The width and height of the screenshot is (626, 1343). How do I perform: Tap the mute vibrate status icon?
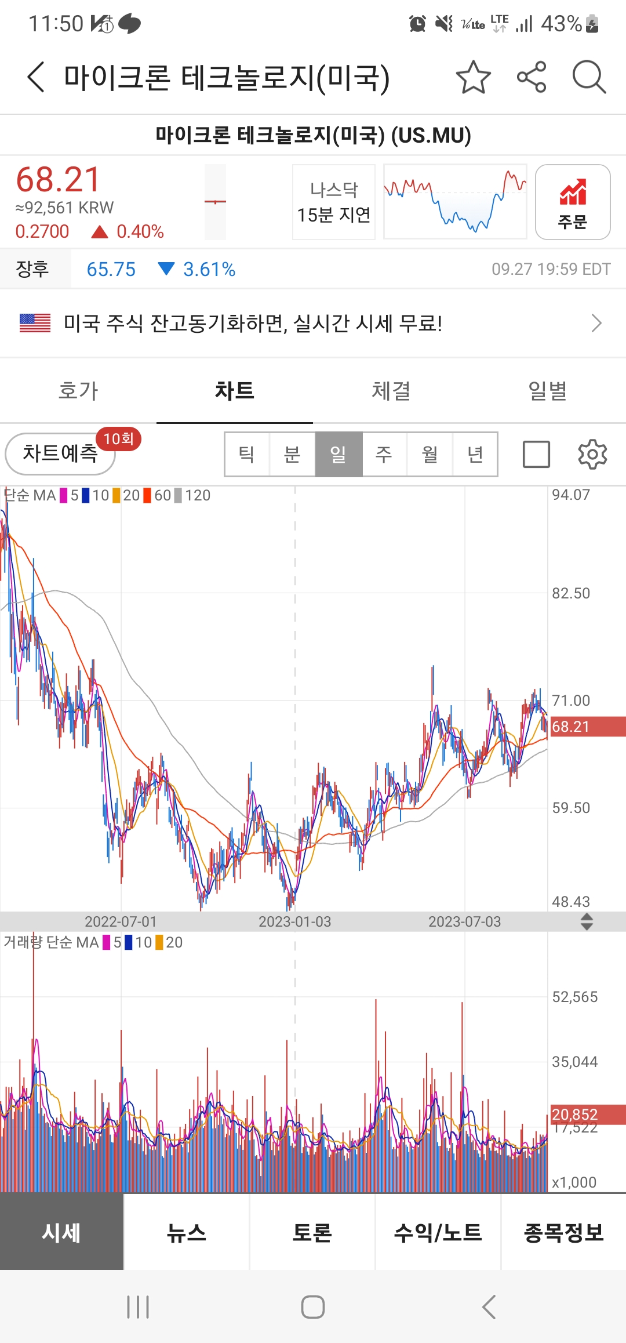pos(444,24)
